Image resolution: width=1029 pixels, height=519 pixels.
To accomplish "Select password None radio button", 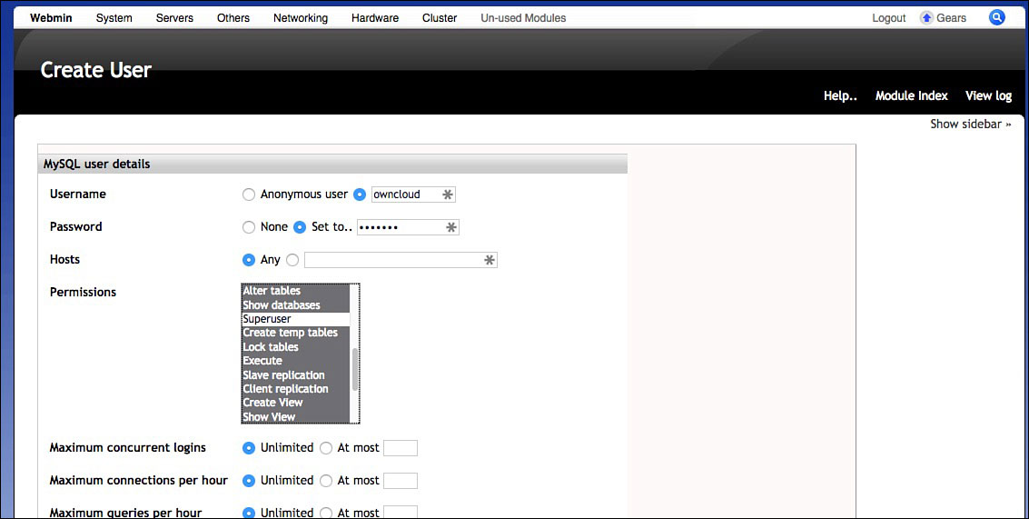I will [x=249, y=227].
